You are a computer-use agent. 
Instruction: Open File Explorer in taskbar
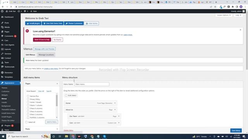tap(66, 136)
